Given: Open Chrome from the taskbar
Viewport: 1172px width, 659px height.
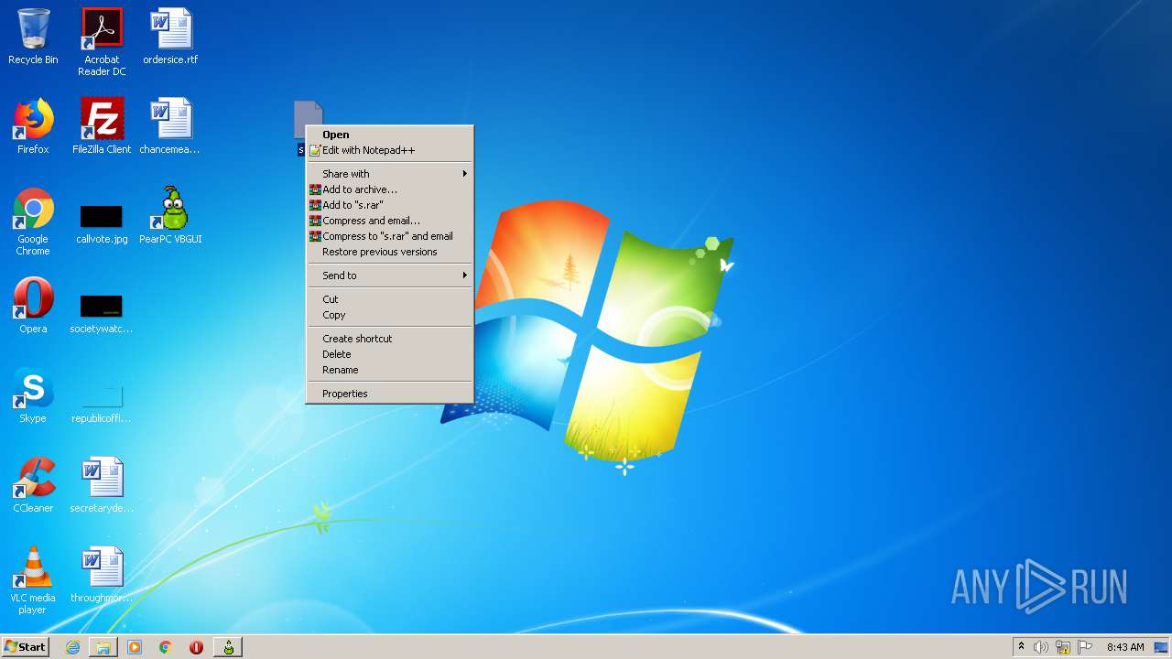Looking at the screenshot, I should pos(166,647).
